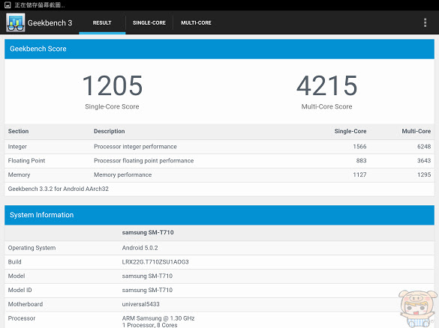The height and width of the screenshot is (328, 439).
Task: Switch to the SINGLE-CORE tab
Action: pyautogui.click(x=149, y=23)
